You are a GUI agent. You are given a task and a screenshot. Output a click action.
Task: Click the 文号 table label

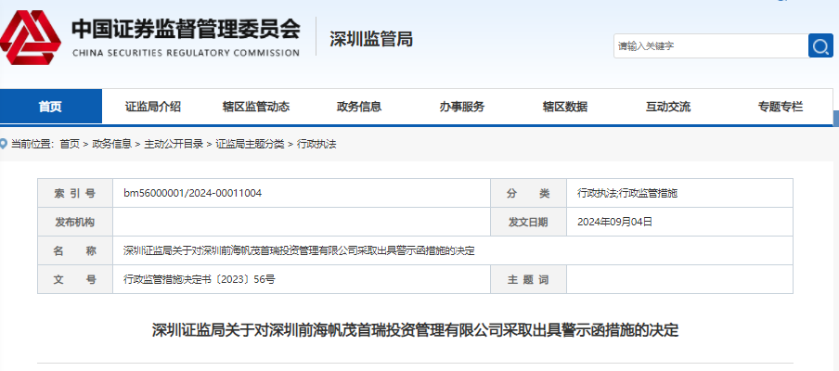(x=75, y=279)
